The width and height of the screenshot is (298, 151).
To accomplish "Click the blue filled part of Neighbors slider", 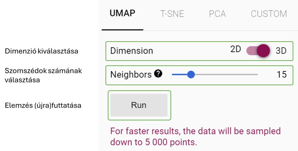I will (x=179, y=74).
